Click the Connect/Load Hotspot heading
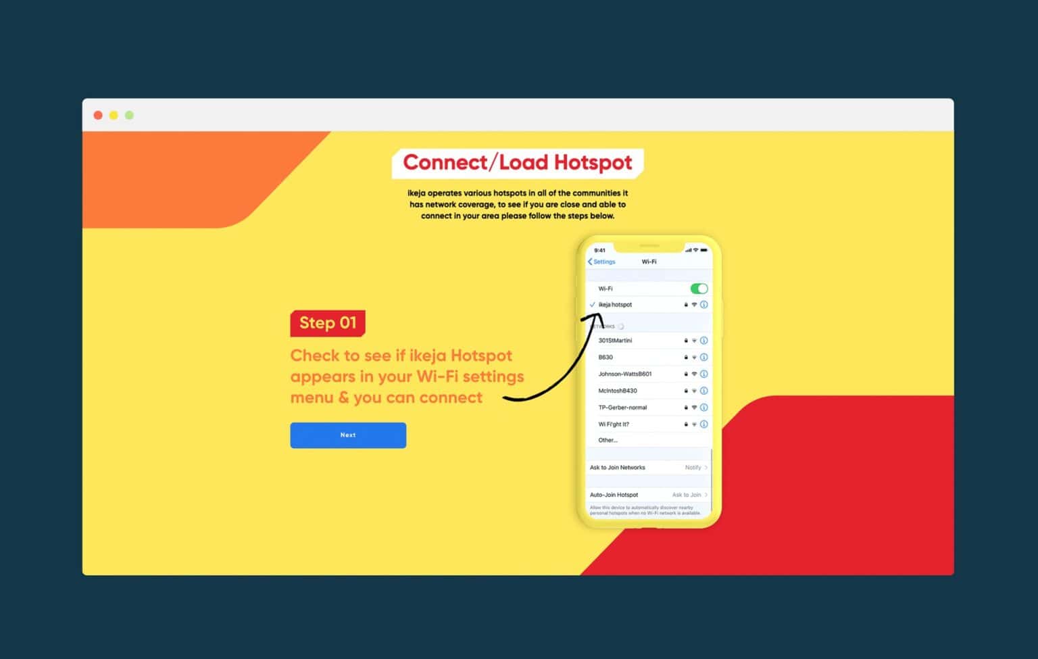The image size is (1038, 659). (518, 163)
